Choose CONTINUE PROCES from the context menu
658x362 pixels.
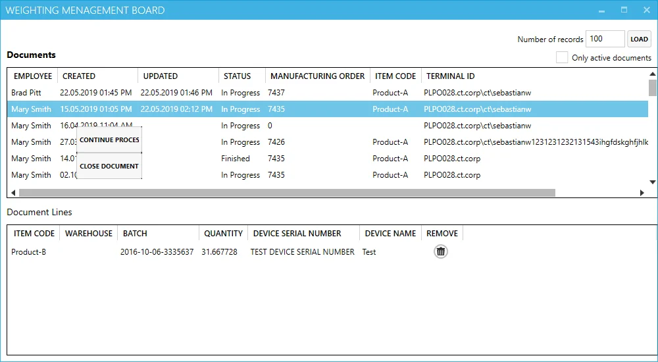tap(109, 140)
